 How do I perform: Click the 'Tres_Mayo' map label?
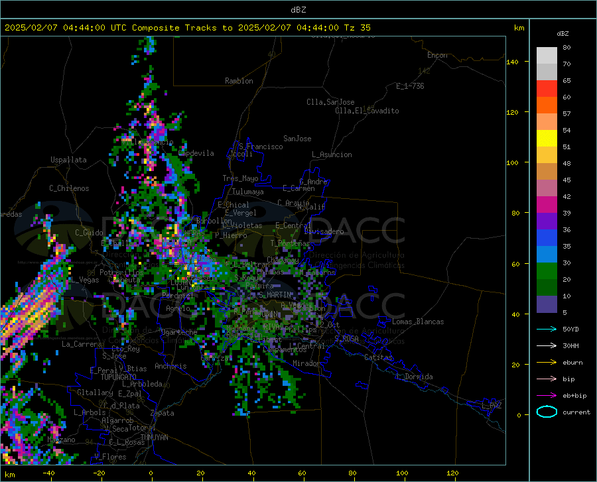coord(240,178)
